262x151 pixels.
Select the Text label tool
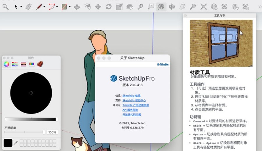coord(151,7)
